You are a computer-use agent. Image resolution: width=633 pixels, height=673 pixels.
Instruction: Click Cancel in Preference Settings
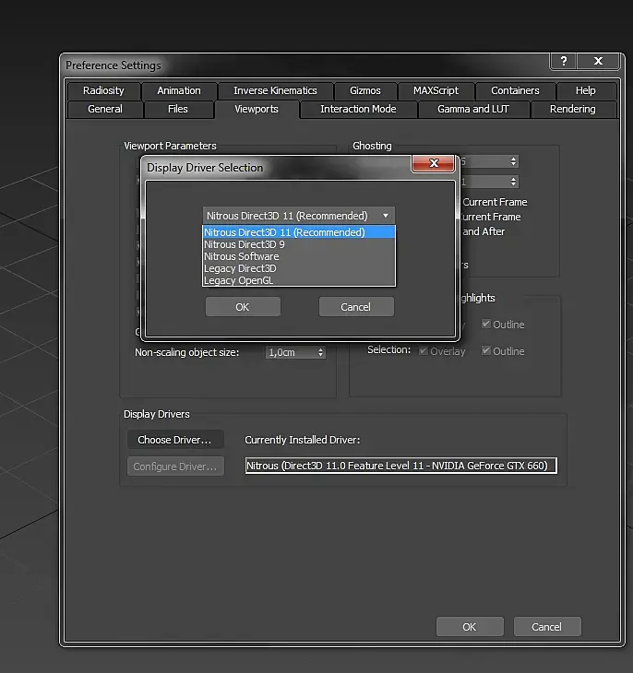(547, 627)
